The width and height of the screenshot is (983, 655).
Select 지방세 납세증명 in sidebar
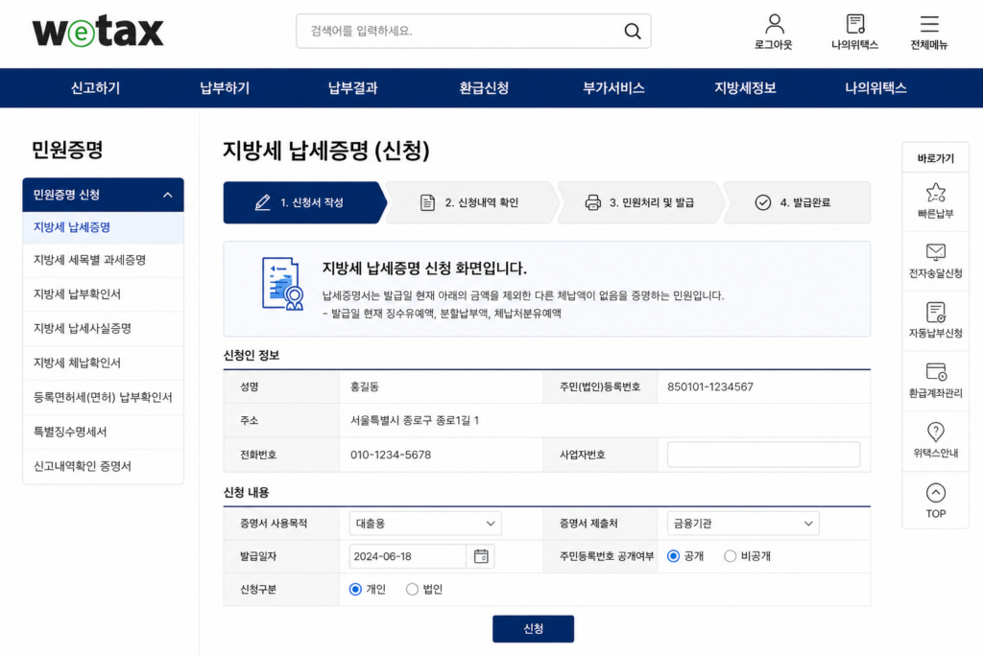pyautogui.click(x=104, y=227)
